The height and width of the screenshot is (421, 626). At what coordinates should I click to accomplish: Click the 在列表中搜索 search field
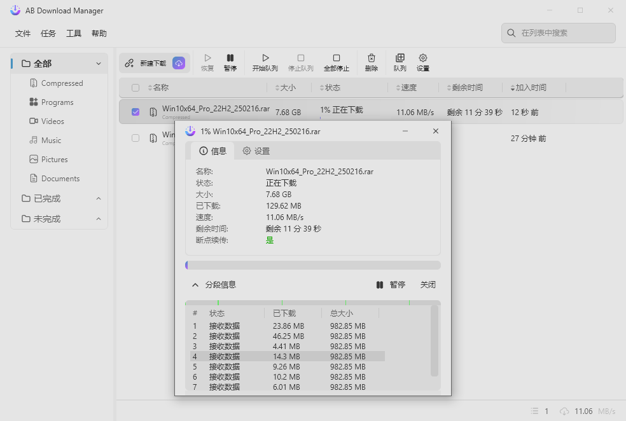pyautogui.click(x=559, y=33)
